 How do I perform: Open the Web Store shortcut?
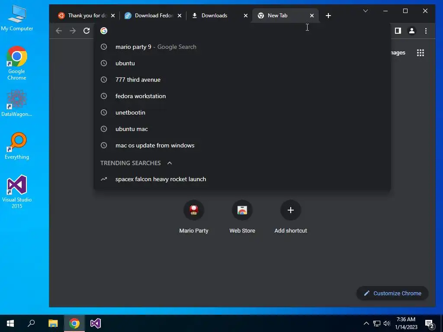coord(242,217)
